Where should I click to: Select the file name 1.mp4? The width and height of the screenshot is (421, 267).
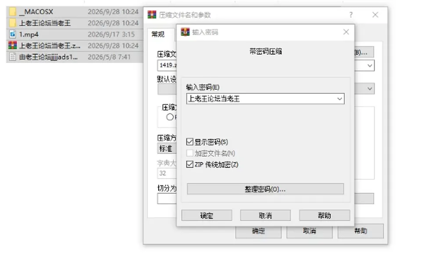click(29, 34)
